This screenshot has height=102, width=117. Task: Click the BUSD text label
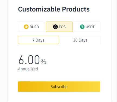click(x=34, y=27)
